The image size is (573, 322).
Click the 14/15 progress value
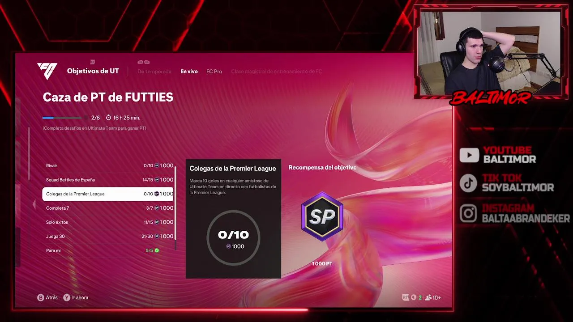coord(148,180)
